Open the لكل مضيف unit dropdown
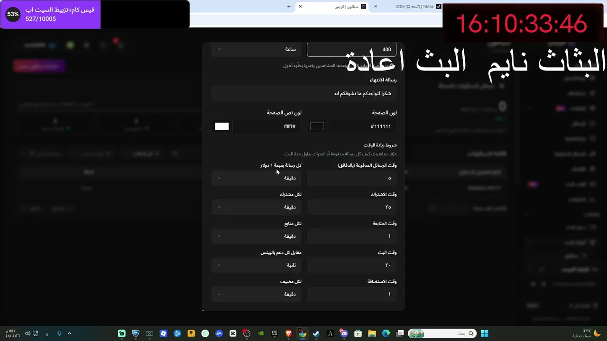 257,294
